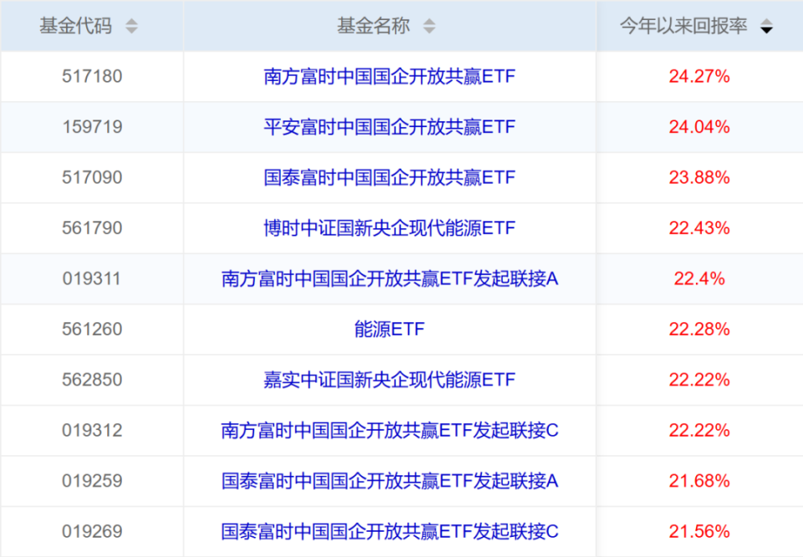This screenshot has width=803, height=557.
Task: Click the 21.56% return value
Action: pyautogui.click(x=699, y=531)
